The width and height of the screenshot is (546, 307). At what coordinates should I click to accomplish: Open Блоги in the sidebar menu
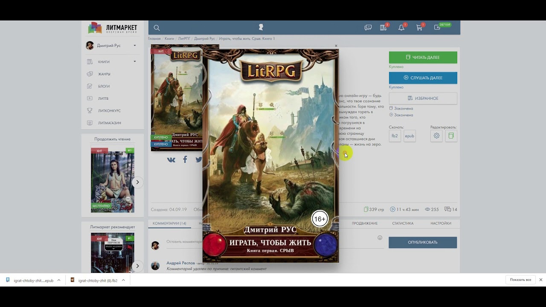(x=104, y=86)
